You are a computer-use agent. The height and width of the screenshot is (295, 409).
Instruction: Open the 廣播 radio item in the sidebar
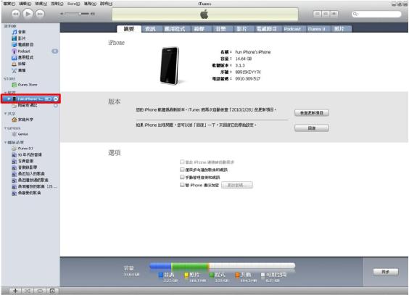(x=19, y=70)
